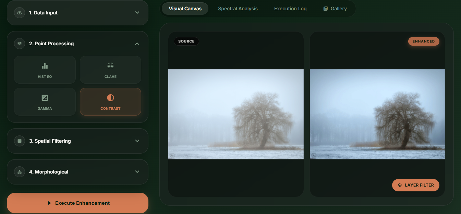Select the GAMMA processing option
The image size is (461, 214).
(45, 102)
